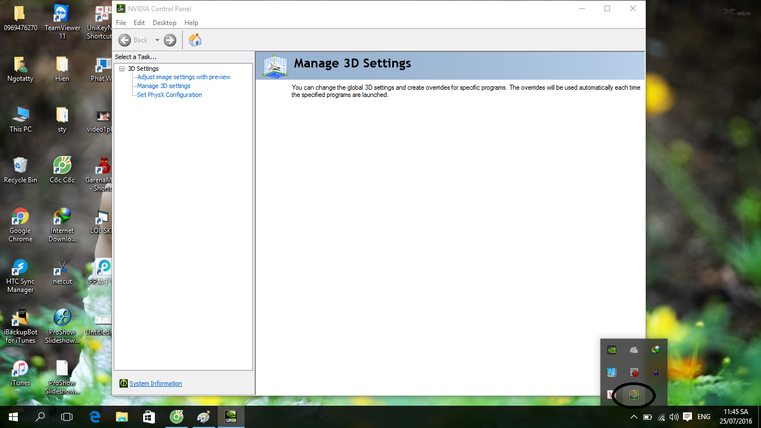Go to the Home page icon
The width and height of the screenshot is (761, 428).
(195, 40)
